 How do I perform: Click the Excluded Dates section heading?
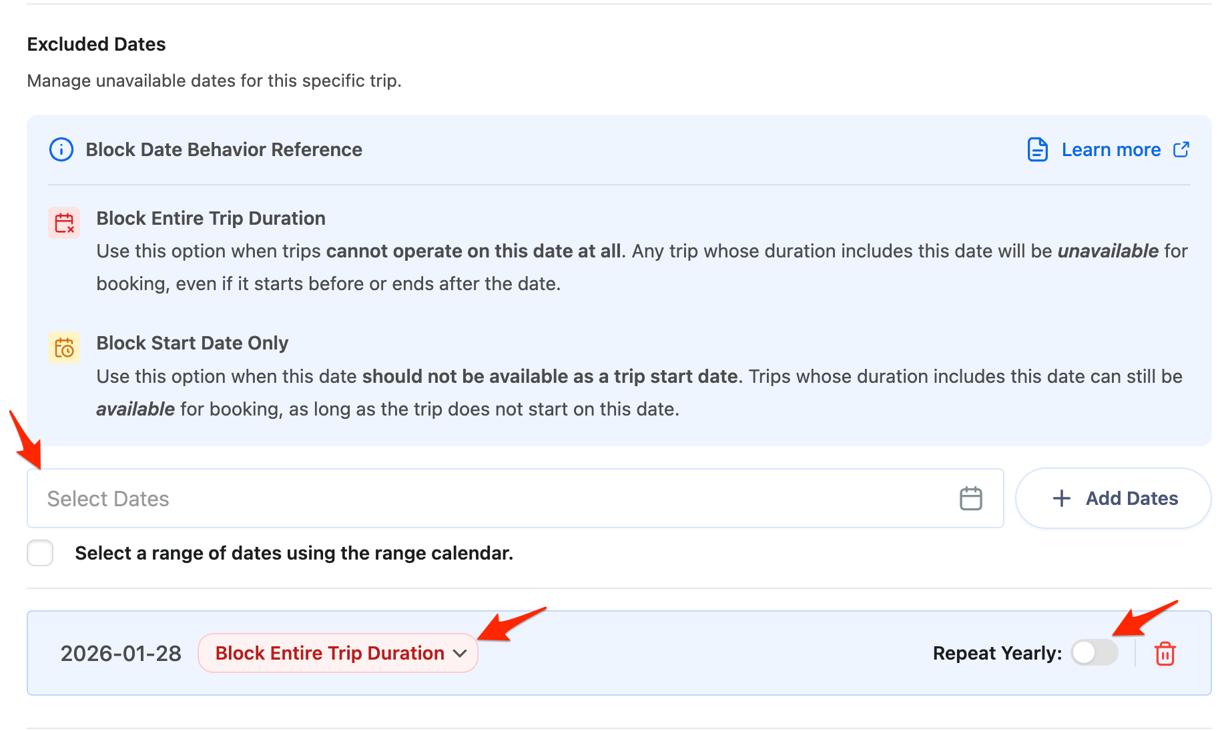click(96, 44)
